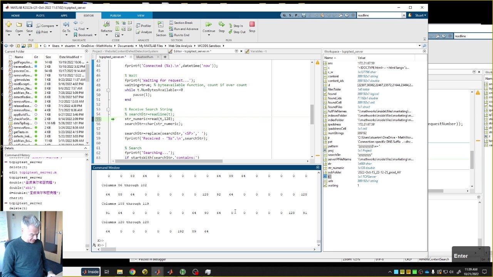
Task: Click the Go To icon
Action: coord(66,24)
